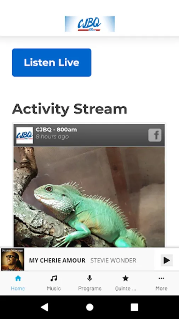
Task: Play the My Cherie Amour track
Action: click(167, 260)
